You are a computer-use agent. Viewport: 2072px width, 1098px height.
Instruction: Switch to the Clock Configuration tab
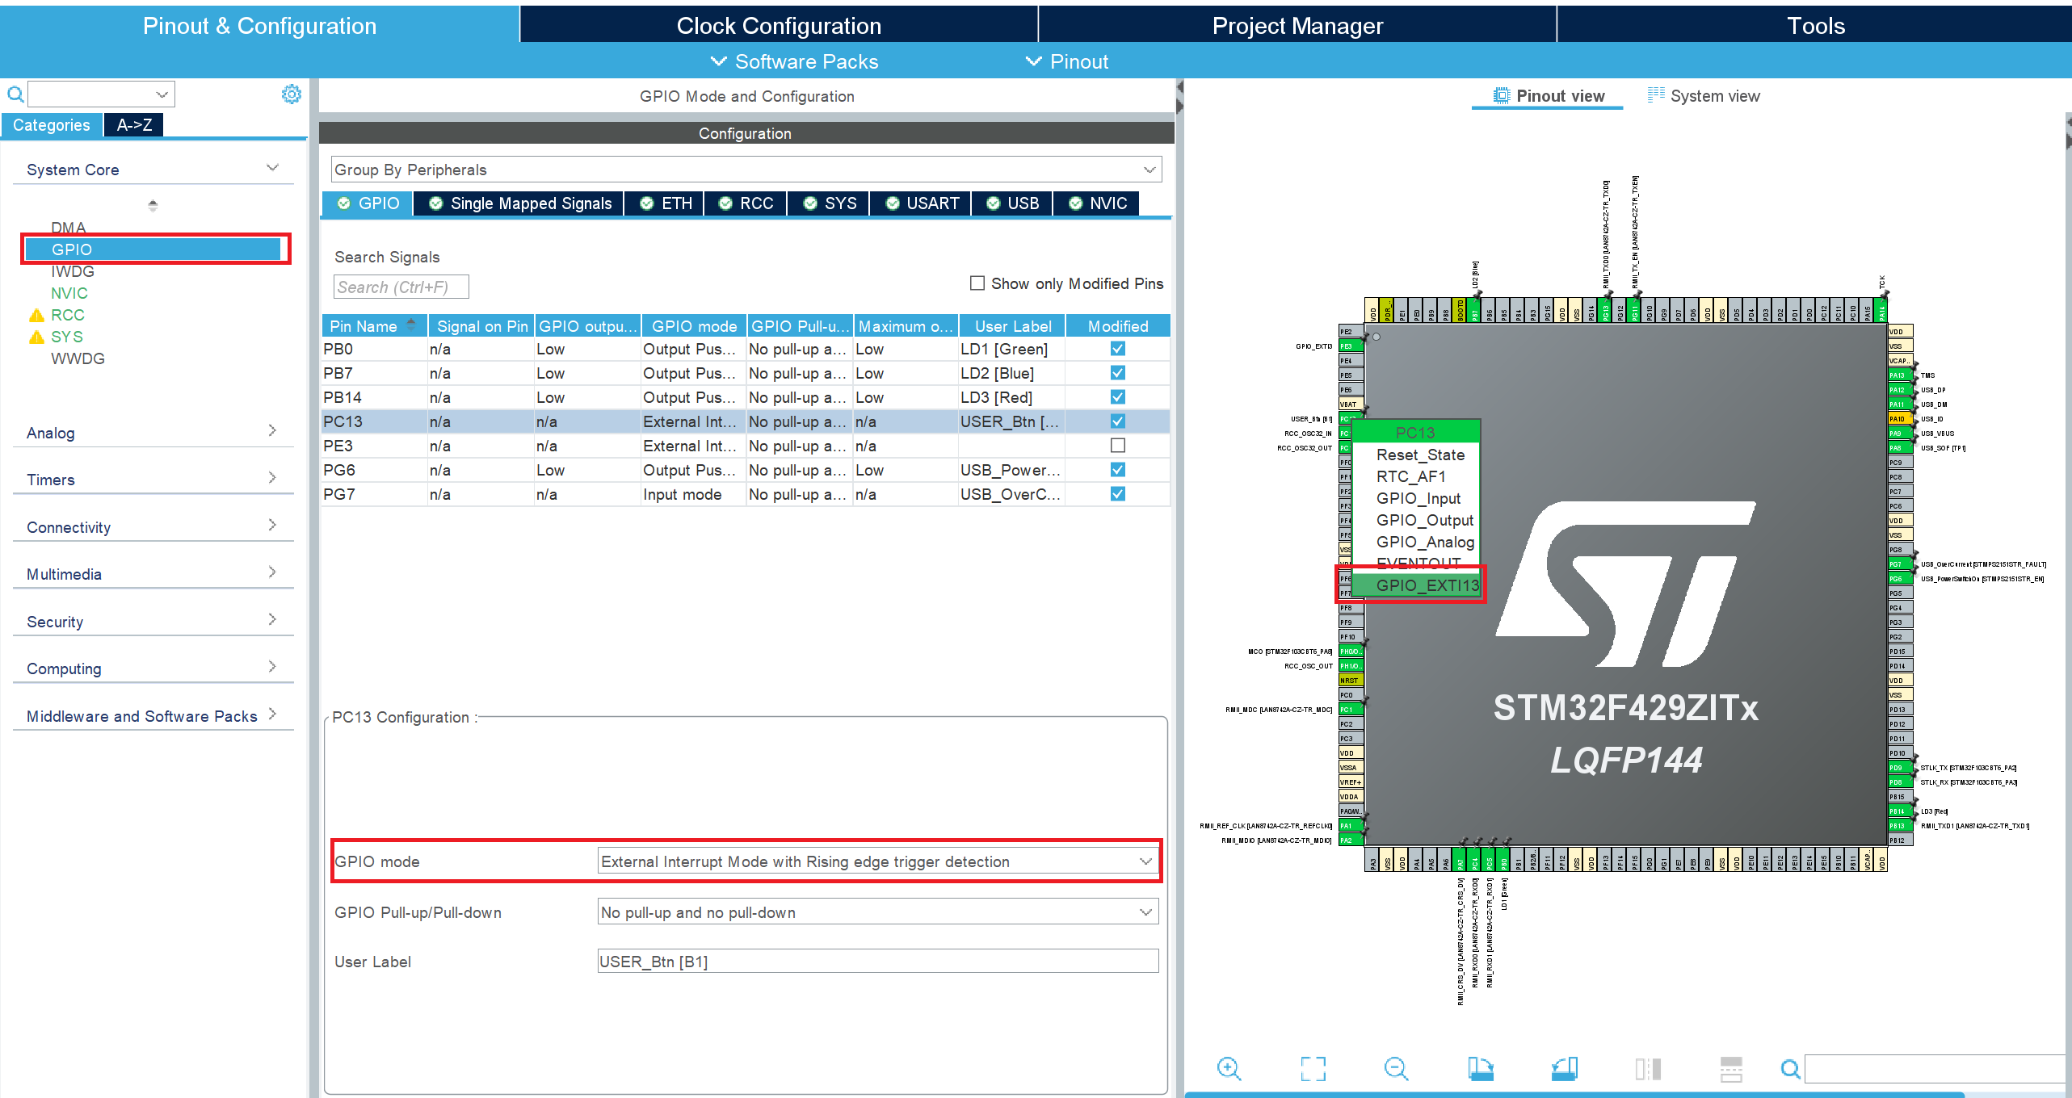(x=778, y=26)
